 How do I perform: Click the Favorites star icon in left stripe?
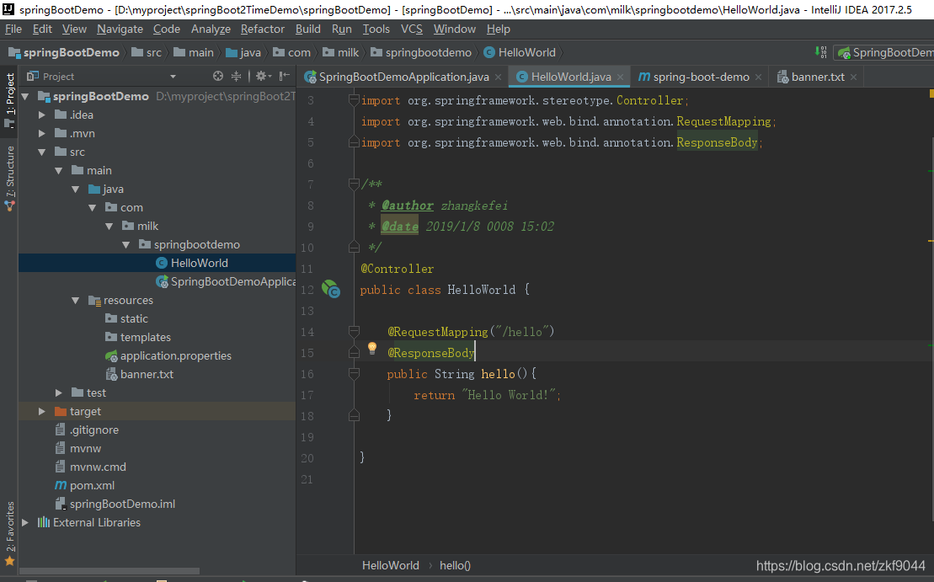9,561
